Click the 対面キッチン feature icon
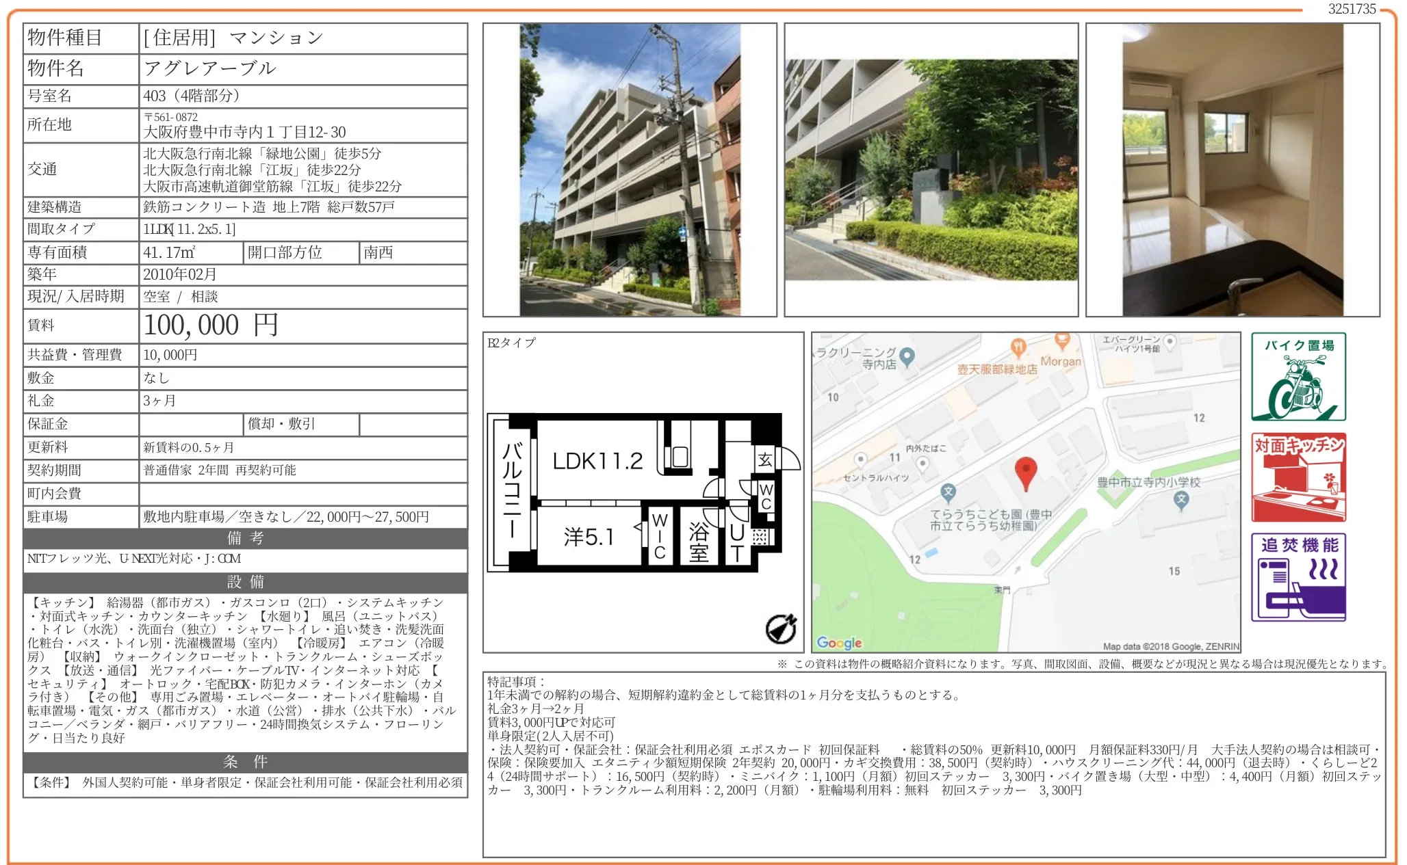Screen dimensions: 1407x865 pos(1298,477)
